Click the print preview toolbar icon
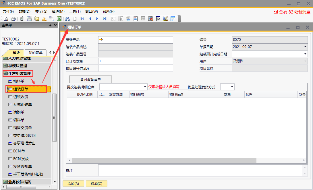Image resolution: width=313 pixels, height=190 pixels. [x=6, y=19]
